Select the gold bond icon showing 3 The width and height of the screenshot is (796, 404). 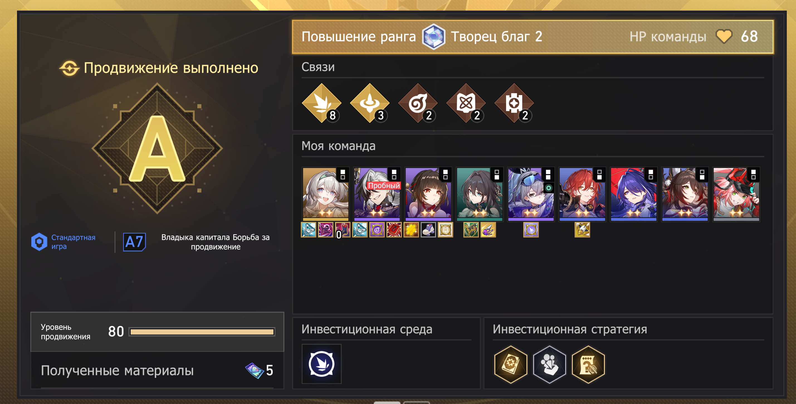(x=370, y=103)
